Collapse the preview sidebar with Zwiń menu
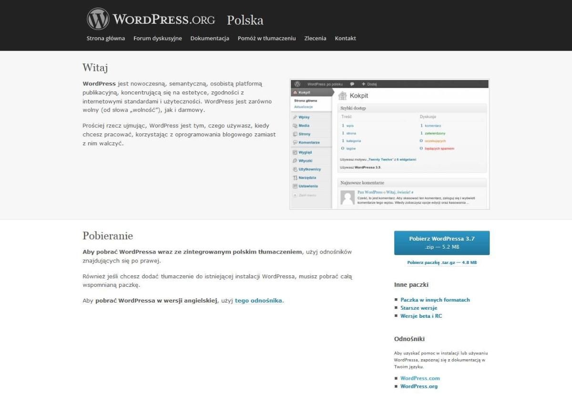Image resolution: width=572 pixels, height=394 pixels. click(304, 195)
